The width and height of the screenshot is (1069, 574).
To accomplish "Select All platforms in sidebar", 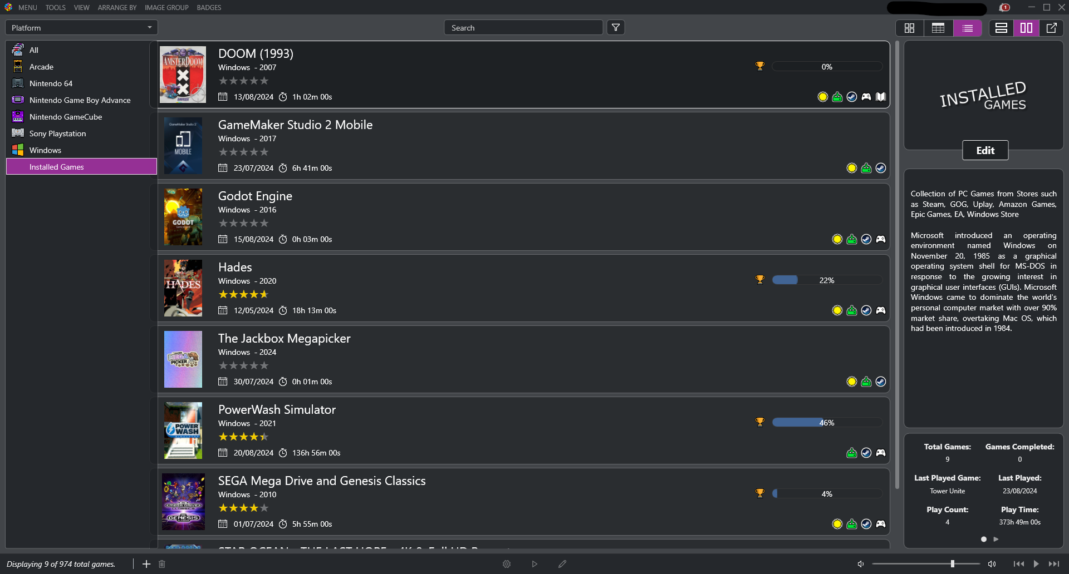I will click(x=81, y=50).
